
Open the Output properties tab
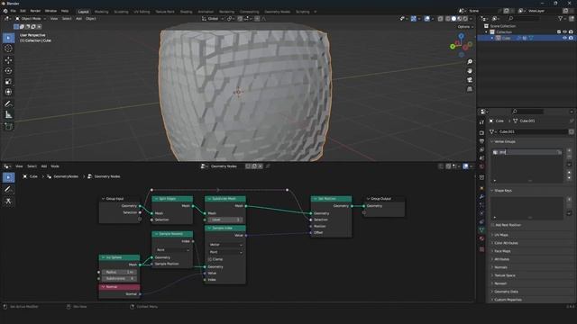pos(481,141)
